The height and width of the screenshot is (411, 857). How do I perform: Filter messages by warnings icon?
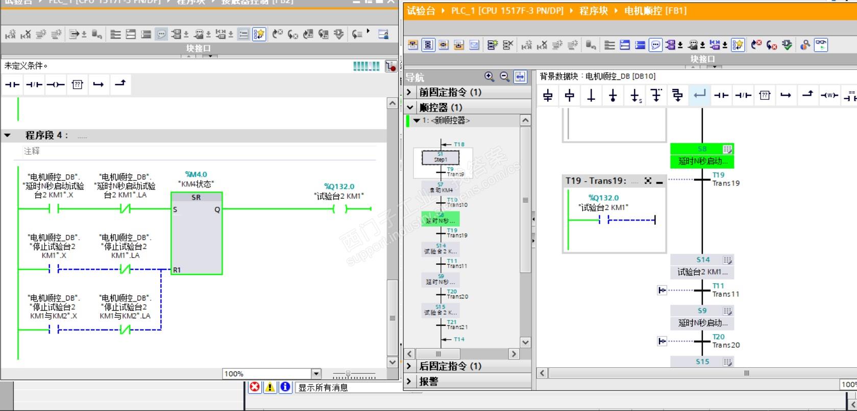(x=270, y=387)
